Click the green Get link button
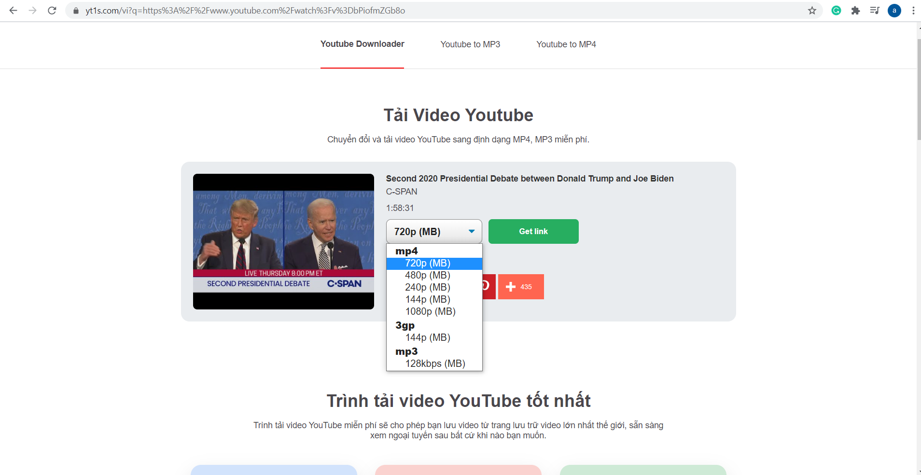 533,231
